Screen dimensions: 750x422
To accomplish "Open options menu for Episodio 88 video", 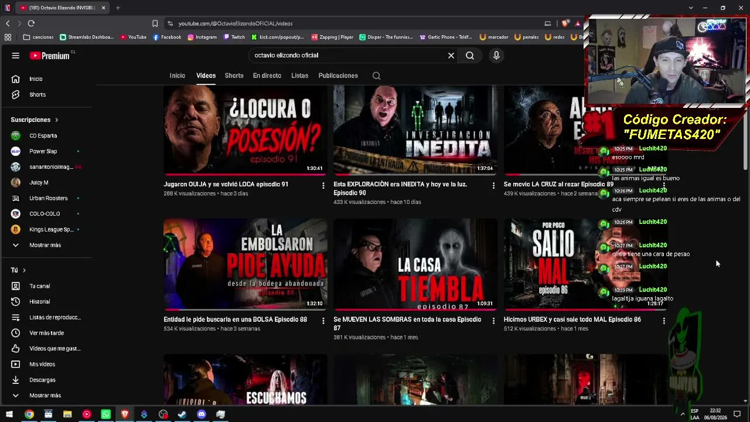I will point(323,321).
